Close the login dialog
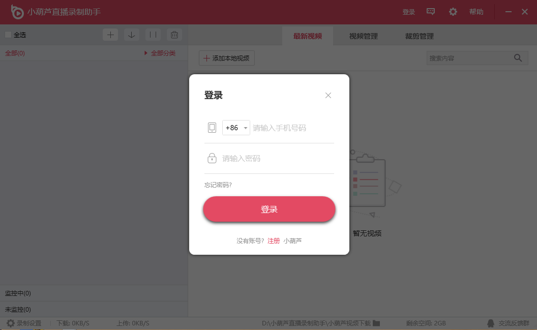Viewport: 537px width, 330px height. pyautogui.click(x=328, y=96)
